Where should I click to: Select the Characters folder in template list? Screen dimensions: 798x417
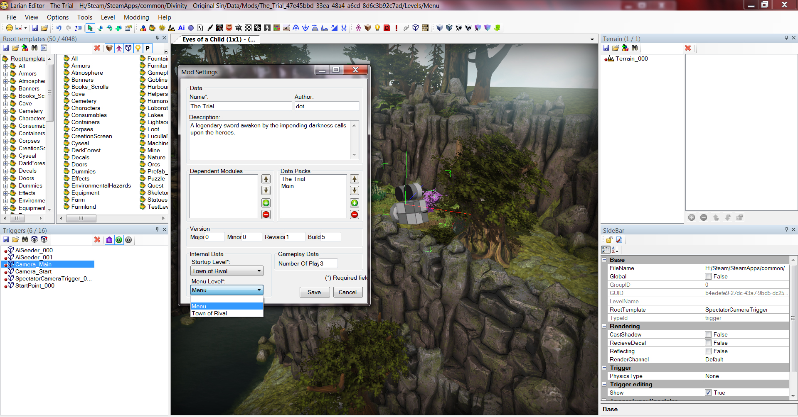86,108
